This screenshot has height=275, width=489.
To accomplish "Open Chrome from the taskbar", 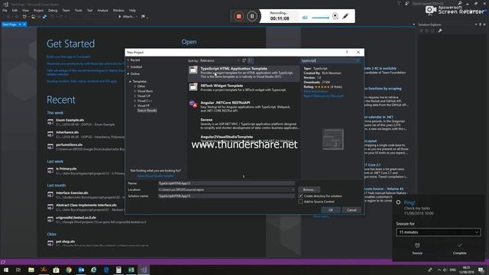I will pyautogui.click(x=69, y=270).
